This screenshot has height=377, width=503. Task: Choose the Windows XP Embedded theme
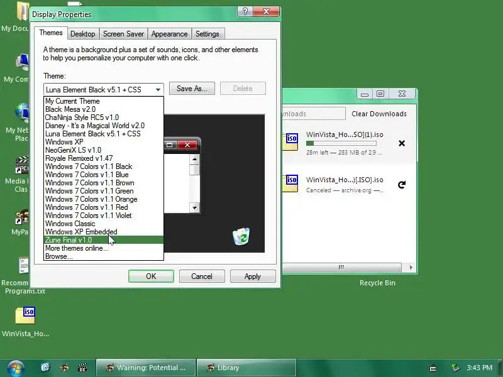[104, 232]
